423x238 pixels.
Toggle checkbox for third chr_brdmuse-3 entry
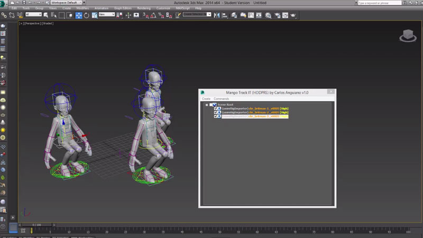[x=216, y=116]
